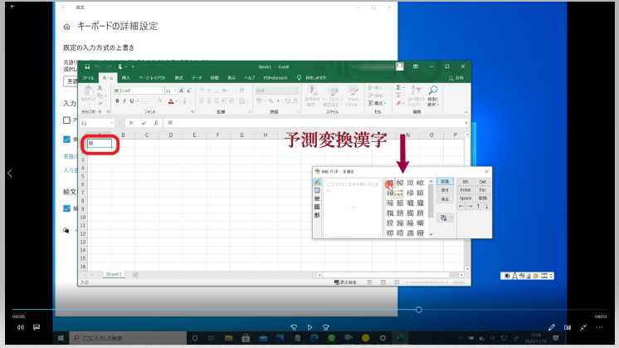Select the handwriting tool in IME Pad

click(316, 182)
